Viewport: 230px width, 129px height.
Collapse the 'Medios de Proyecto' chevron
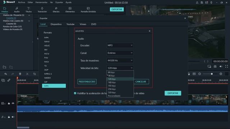pos(29,15)
